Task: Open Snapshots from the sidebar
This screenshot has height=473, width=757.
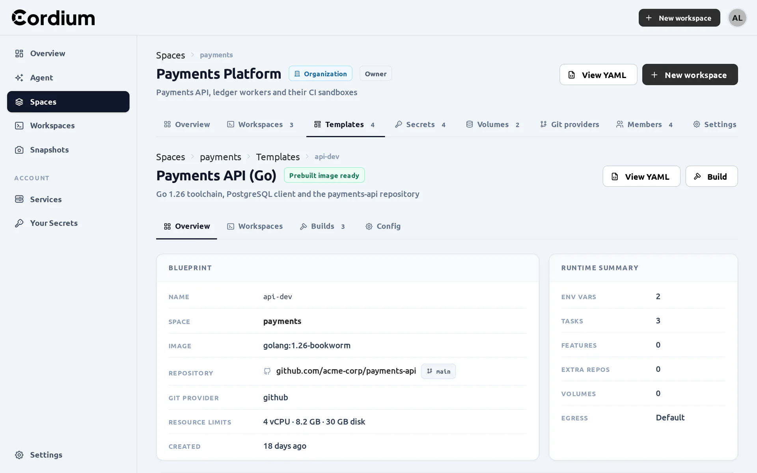Action: pos(68,150)
